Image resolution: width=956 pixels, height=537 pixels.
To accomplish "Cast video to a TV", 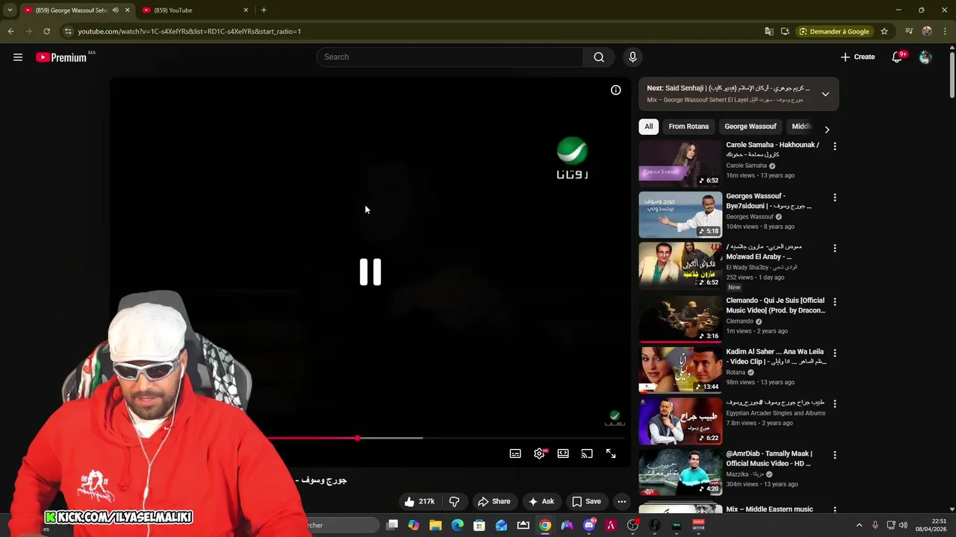I will coord(587,453).
